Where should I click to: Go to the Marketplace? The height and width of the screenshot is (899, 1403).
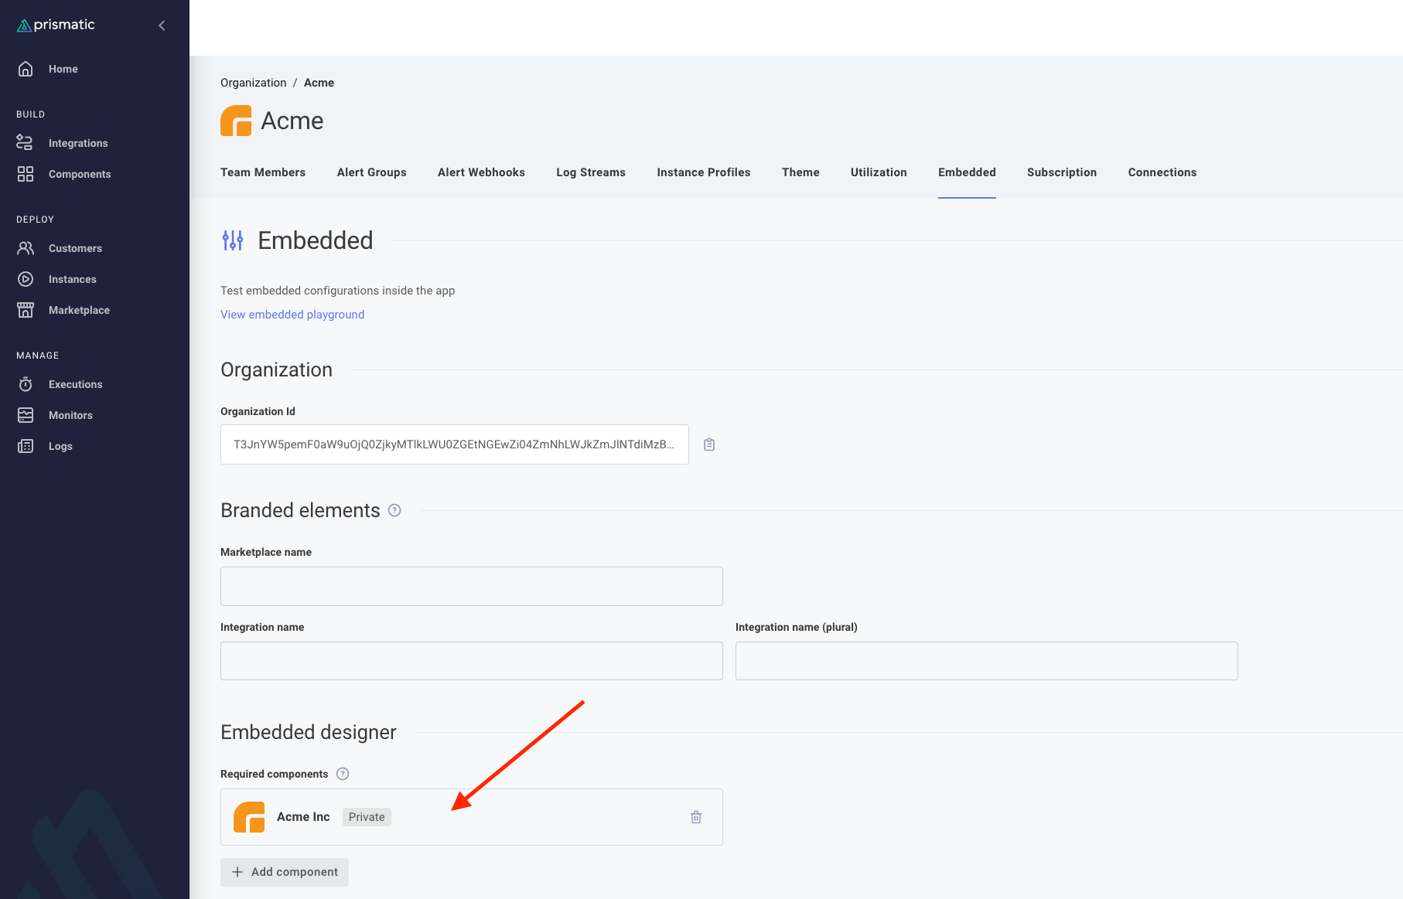pyautogui.click(x=79, y=310)
